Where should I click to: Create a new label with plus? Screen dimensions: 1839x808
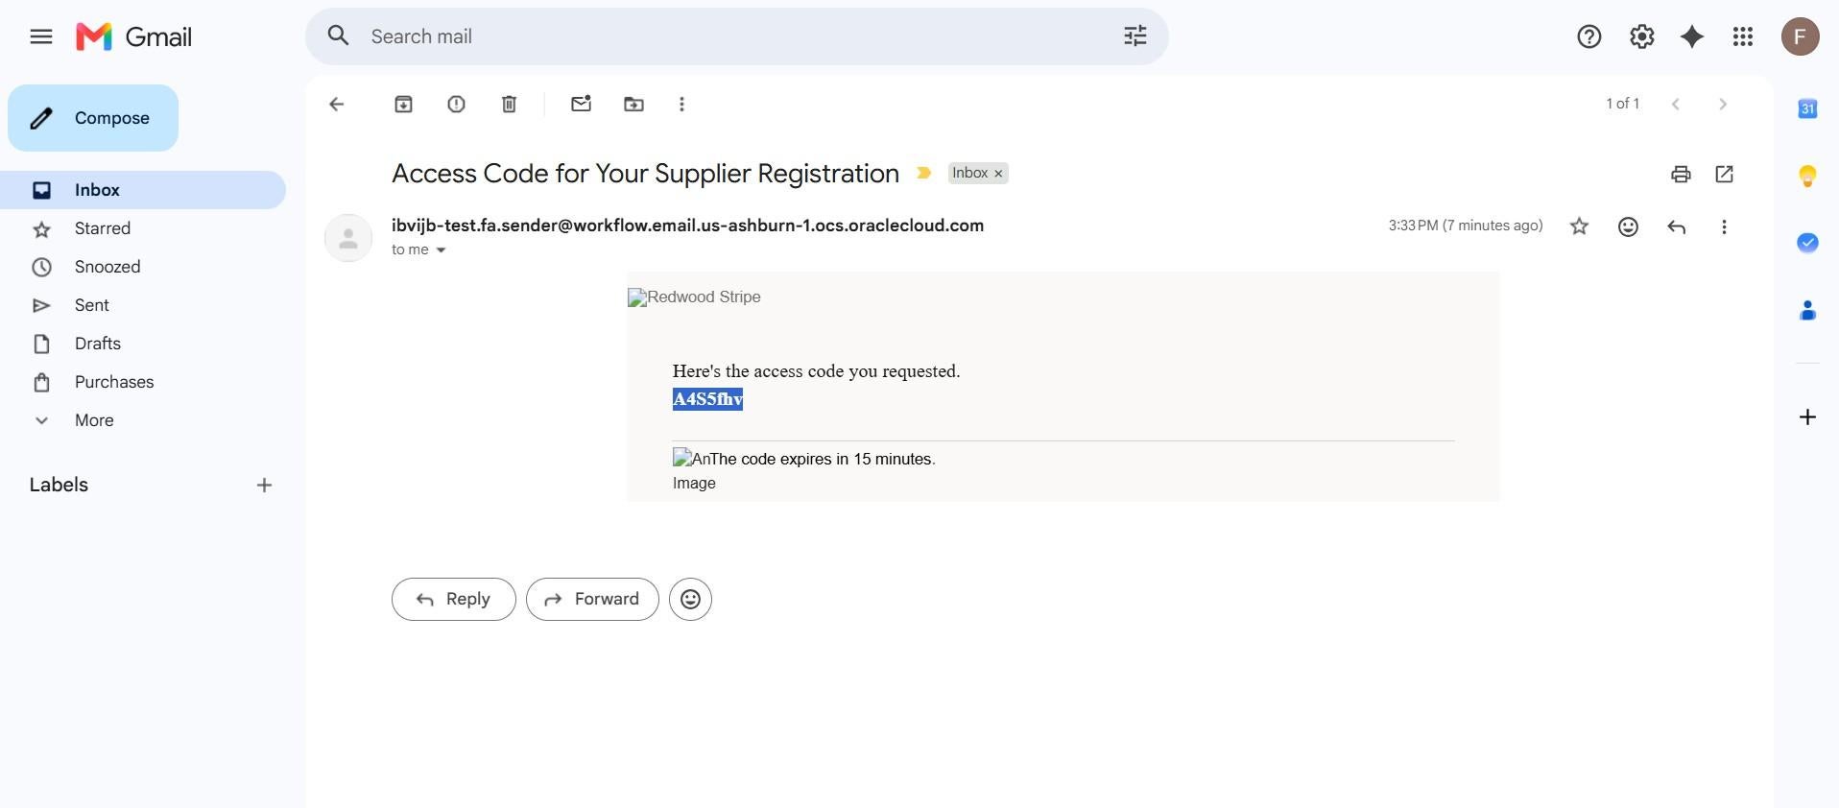point(264,486)
